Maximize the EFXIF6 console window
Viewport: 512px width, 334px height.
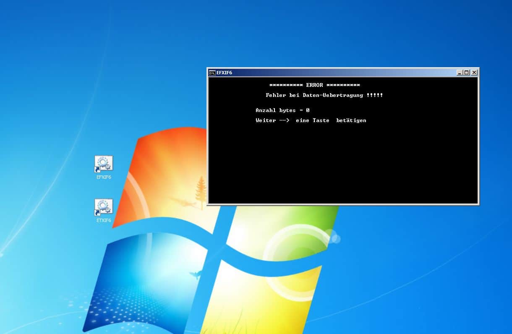[x=467, y=73]
